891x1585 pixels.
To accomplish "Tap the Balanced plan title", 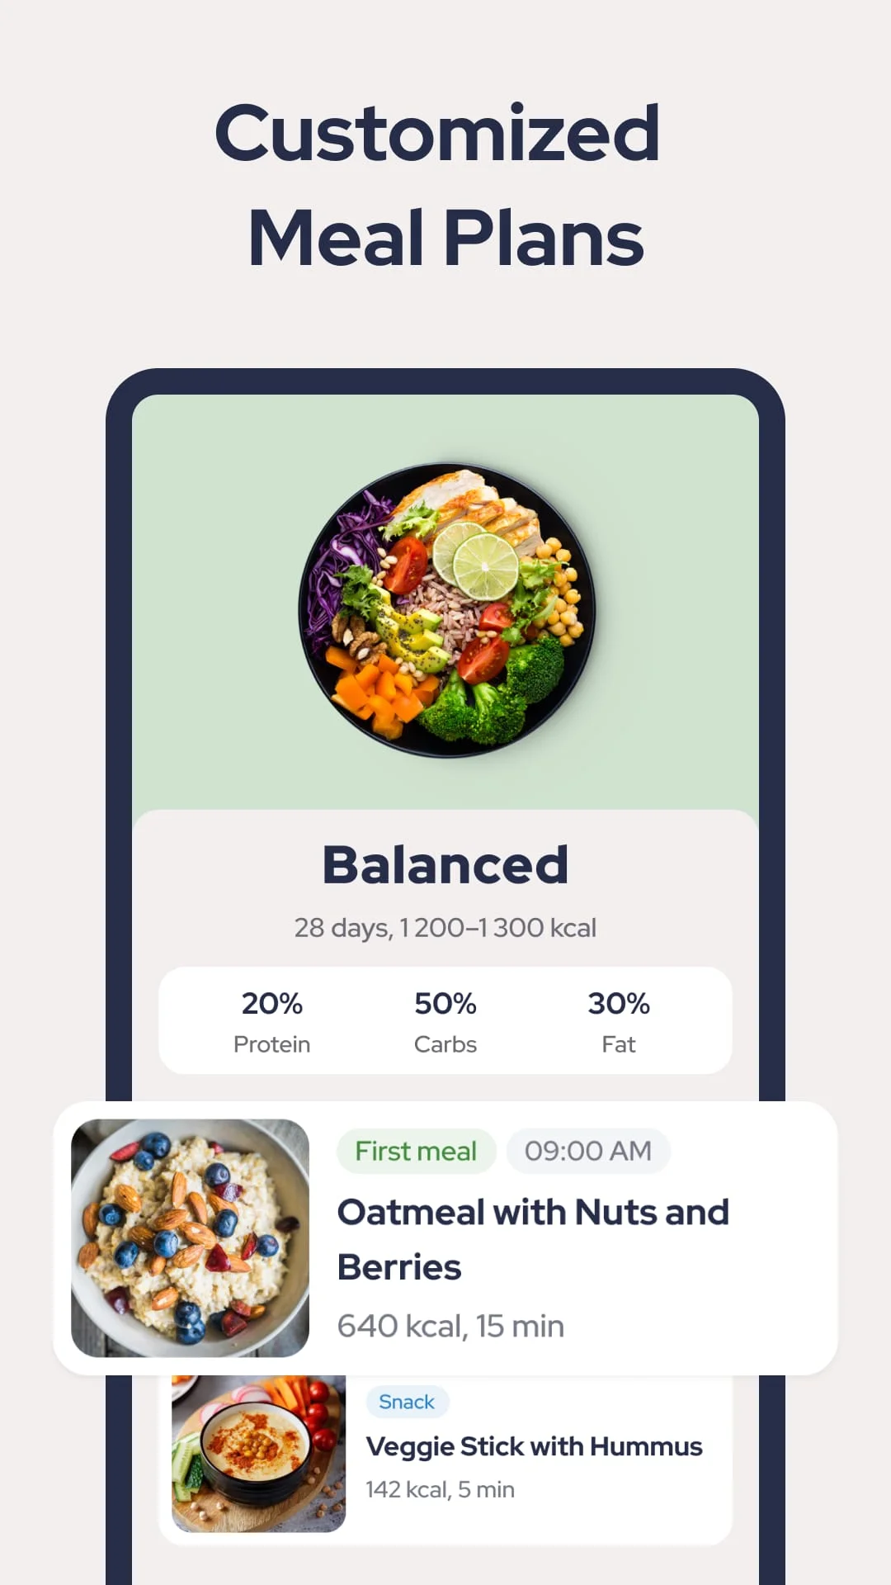I will pos(445,863).
